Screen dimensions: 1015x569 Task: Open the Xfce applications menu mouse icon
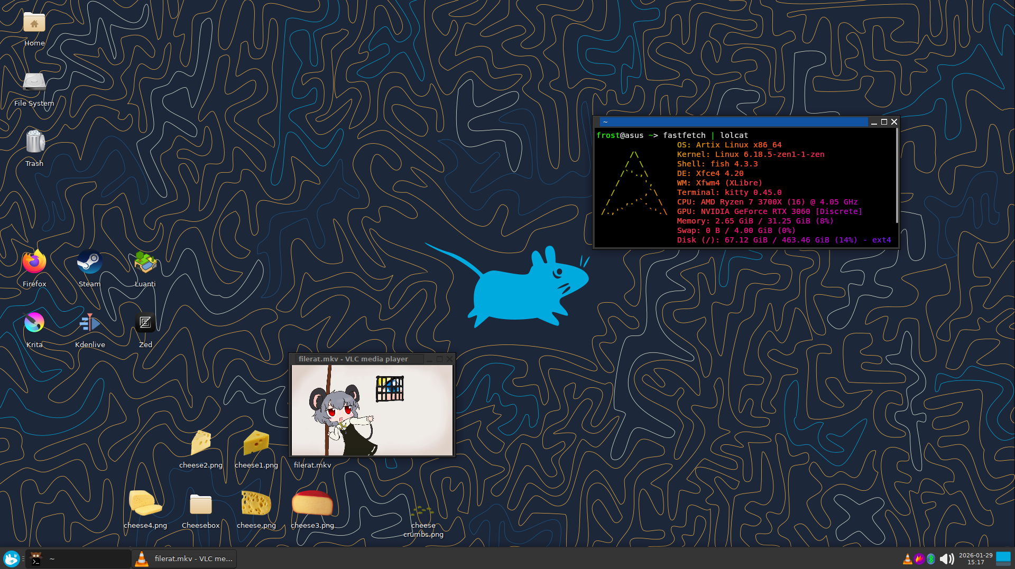pos(11,558)
